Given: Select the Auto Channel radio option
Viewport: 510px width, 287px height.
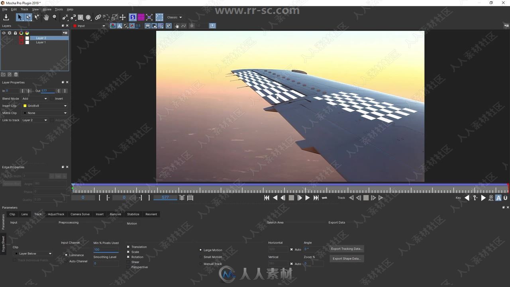Looking at the screenshot, I should click(66, 261).
